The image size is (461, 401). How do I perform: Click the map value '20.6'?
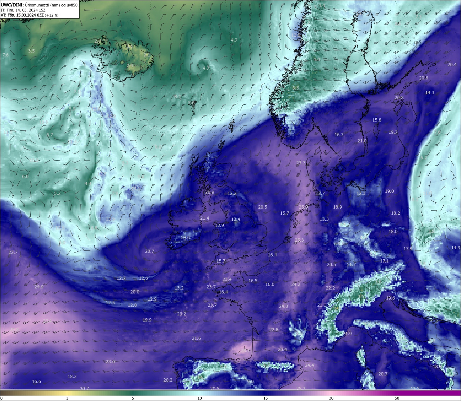pyautogui.click(x=424, y=78)
